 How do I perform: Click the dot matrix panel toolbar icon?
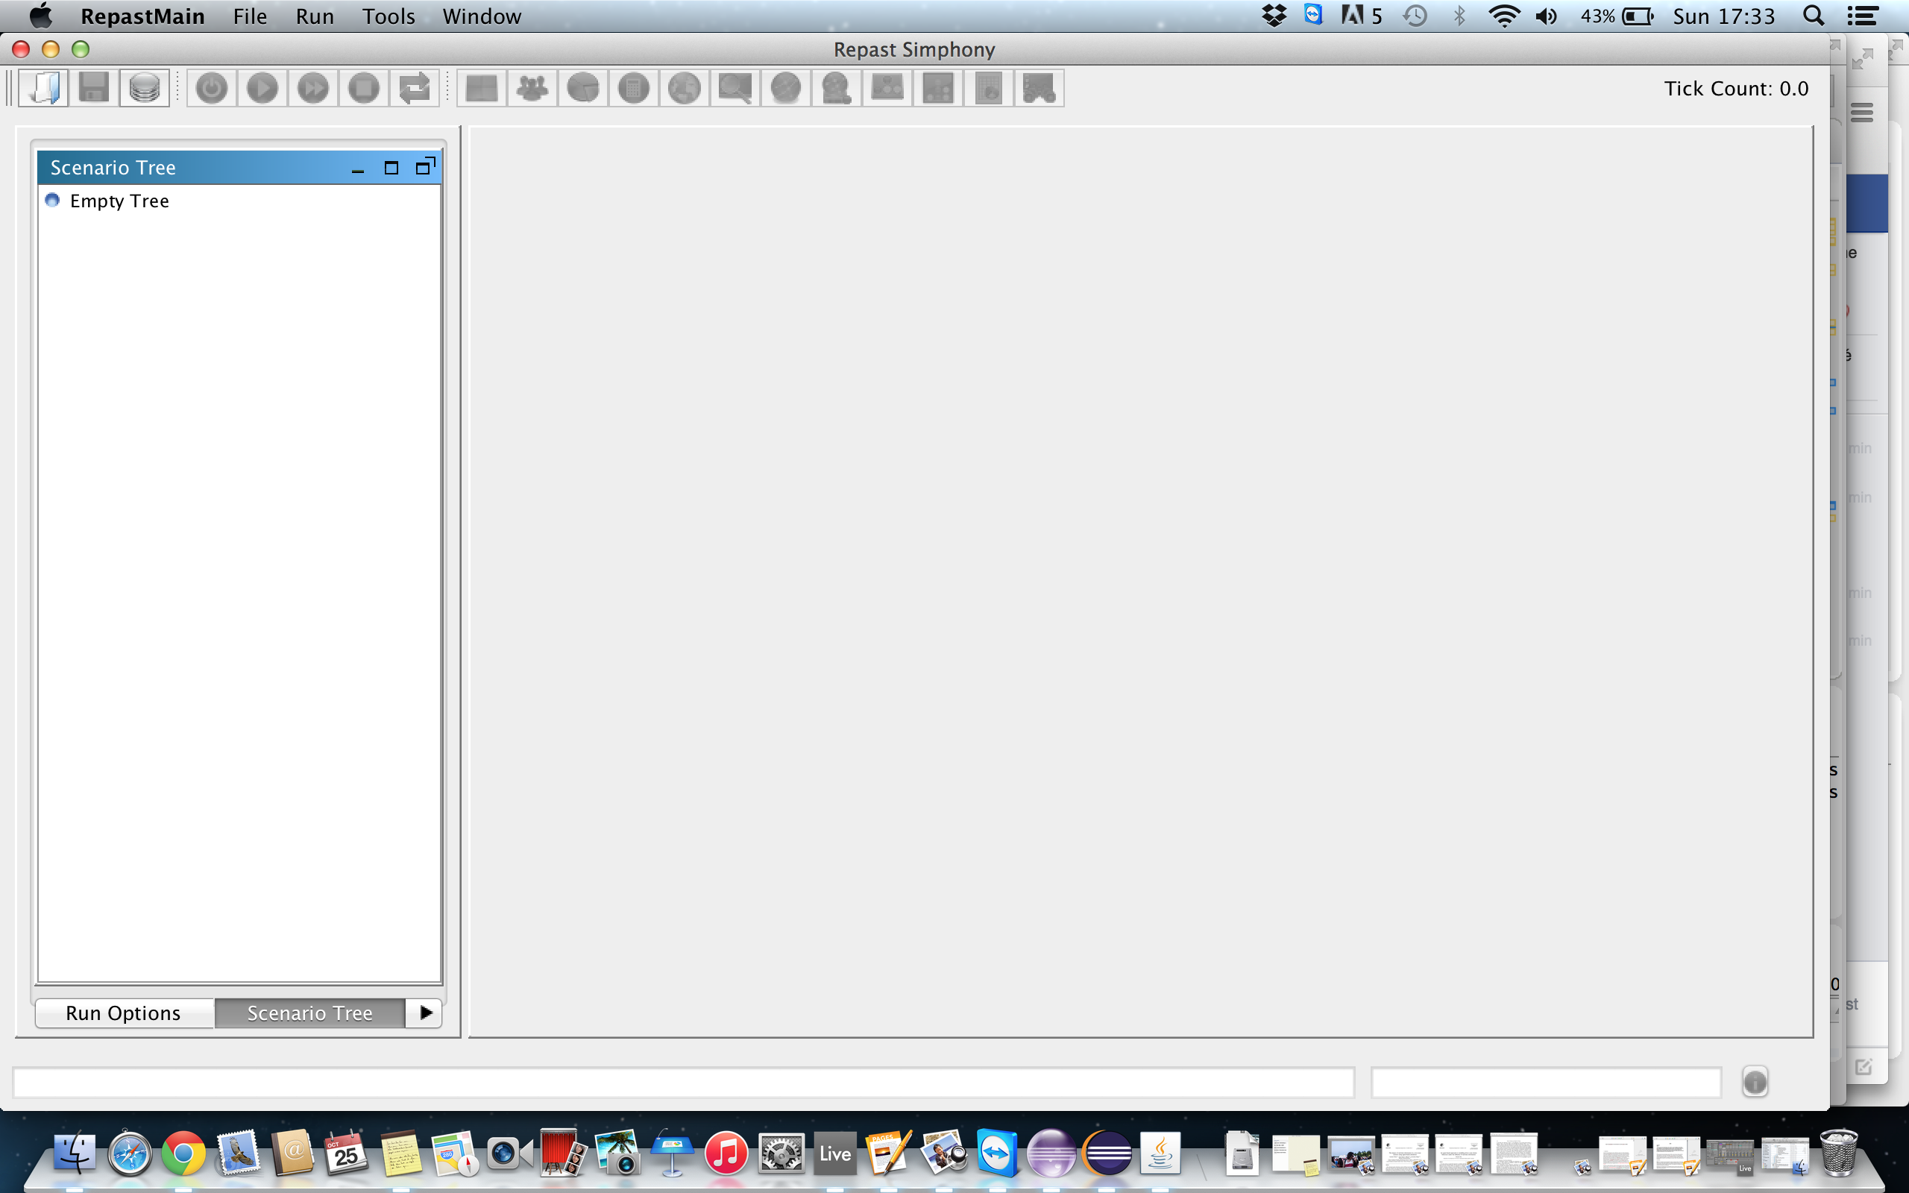coord(937,87)
